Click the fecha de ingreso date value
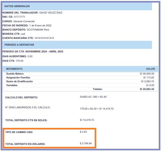161x151 pixels. pyautogui.click(x=40, y=25)
